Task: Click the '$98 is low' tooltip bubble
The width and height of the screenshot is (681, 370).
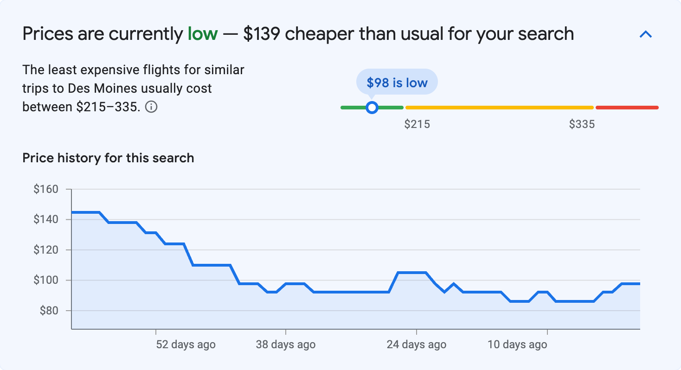Action: click(x=397, y=82)
